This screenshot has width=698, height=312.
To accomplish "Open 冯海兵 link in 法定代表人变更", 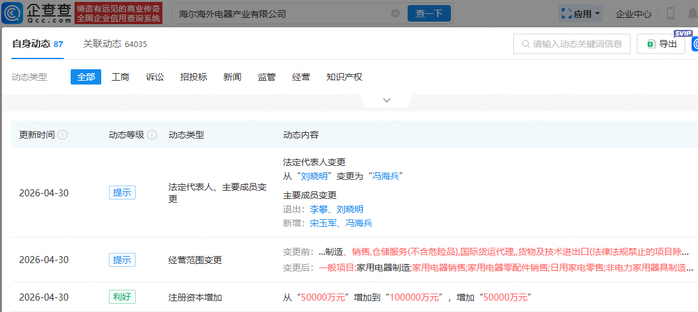I will tap(385, 175).
